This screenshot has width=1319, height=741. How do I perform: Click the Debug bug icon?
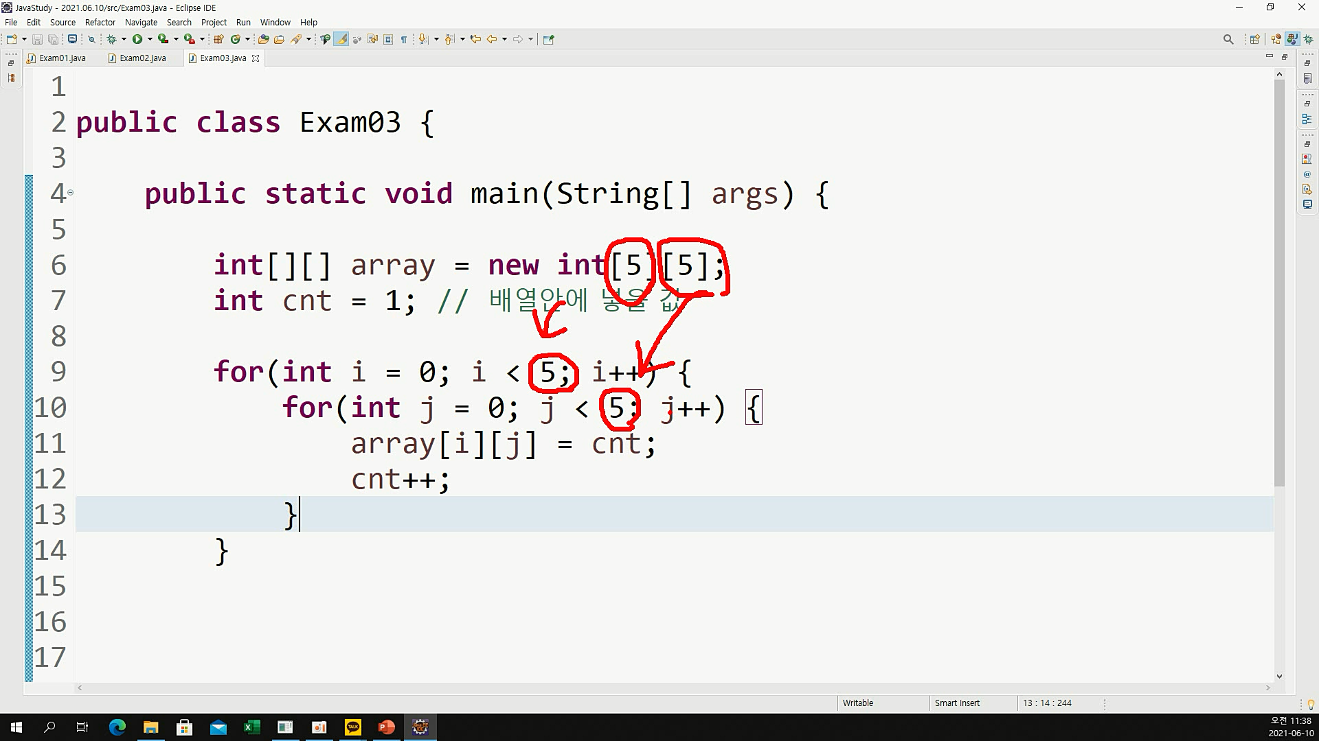pyautogui.click(x=111, y=39)
